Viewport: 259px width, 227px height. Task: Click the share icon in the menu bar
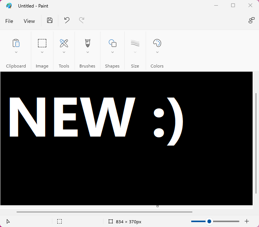point(251,21)
